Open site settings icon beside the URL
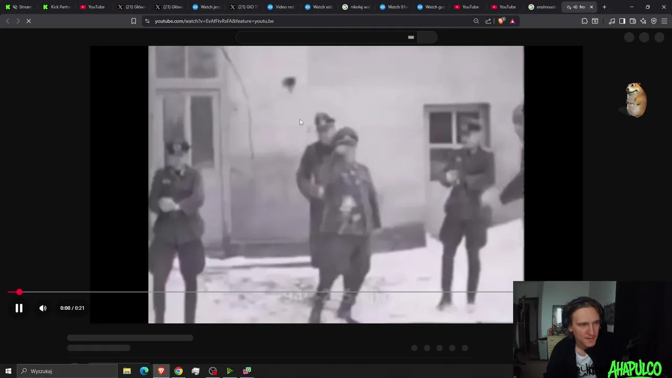The width and height of the screenshot is (672, 378). pyautogui.click(x=147, y=21)
